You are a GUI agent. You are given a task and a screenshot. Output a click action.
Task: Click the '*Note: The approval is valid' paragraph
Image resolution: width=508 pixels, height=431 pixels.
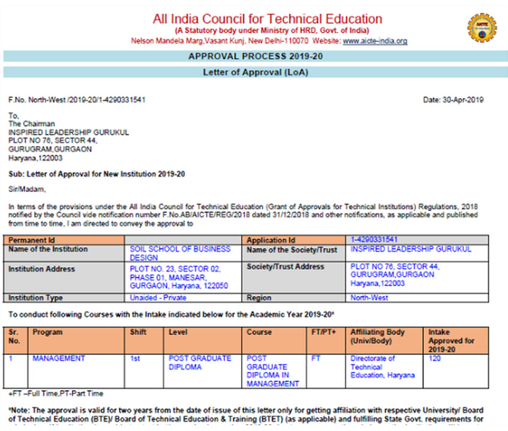[246, 415]
